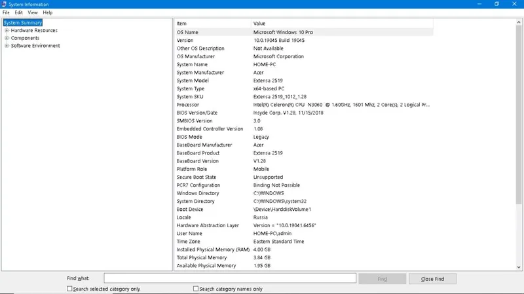The image size is (524, 294).
Task: Select the OS Name row
Action: click(304, 32)
